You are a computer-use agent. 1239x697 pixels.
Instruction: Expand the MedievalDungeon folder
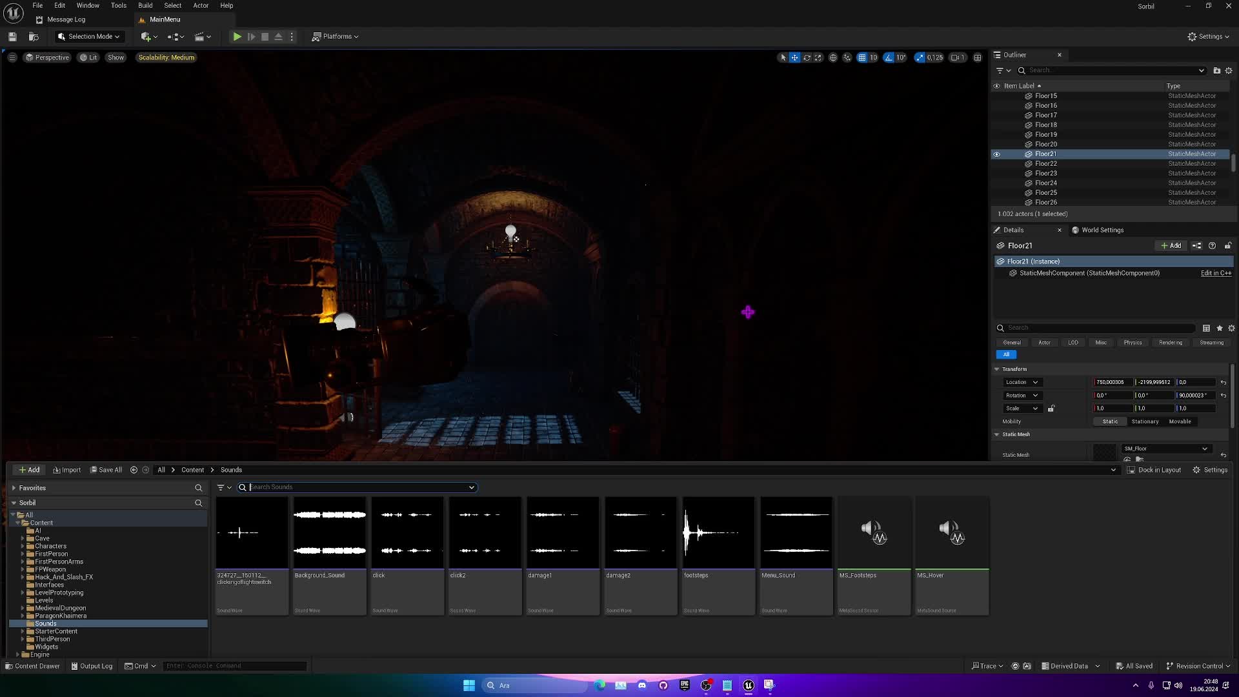pyautogui.click(x=23, y=608)
